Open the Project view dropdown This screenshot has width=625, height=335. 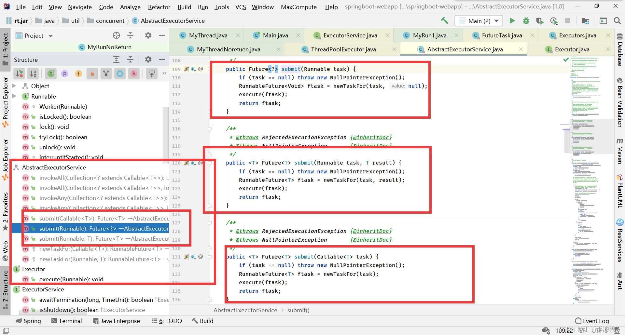pos(50,36)
